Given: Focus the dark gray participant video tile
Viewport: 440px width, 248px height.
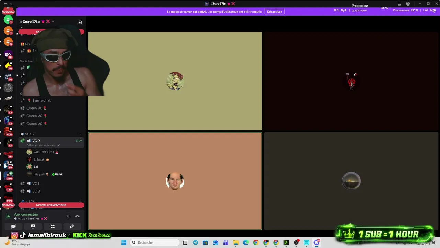Looking at the screenshot, I should pos(351,181).
